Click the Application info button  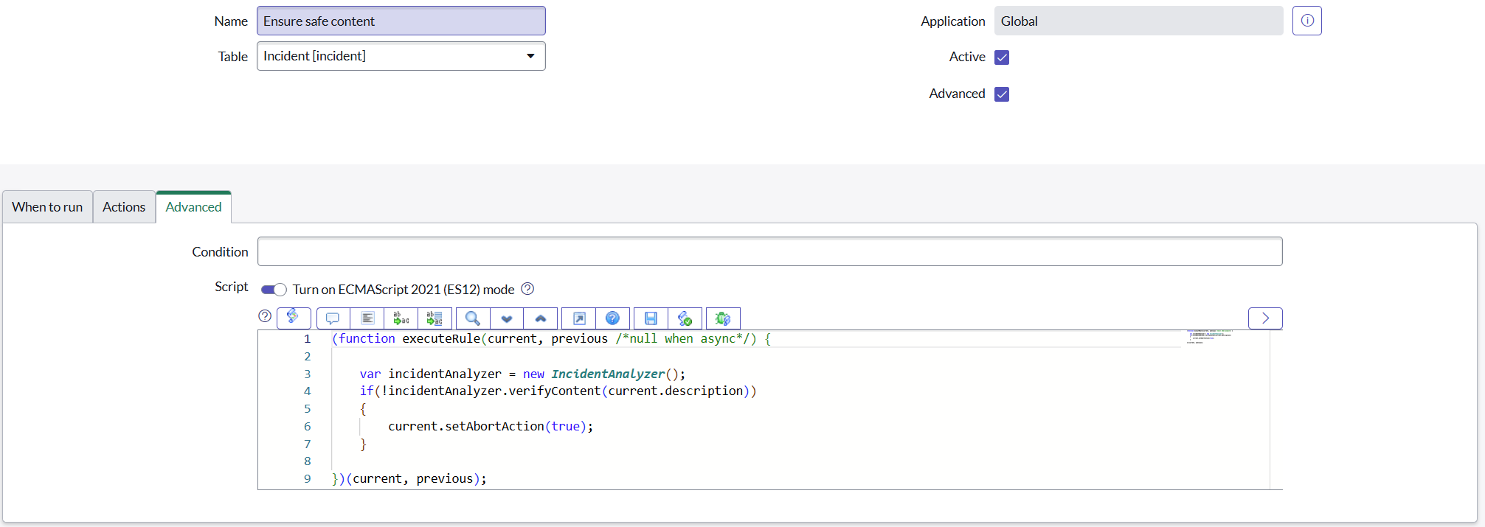click(x=1306, y=21)
